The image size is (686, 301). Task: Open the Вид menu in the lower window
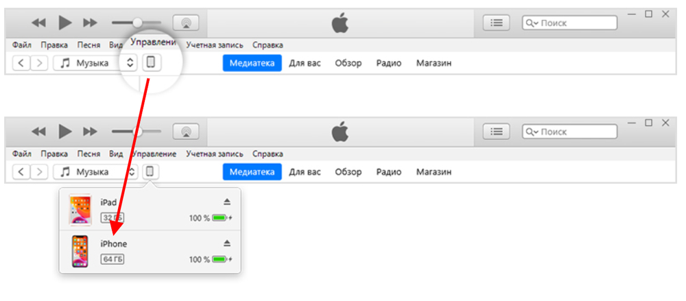116,154
